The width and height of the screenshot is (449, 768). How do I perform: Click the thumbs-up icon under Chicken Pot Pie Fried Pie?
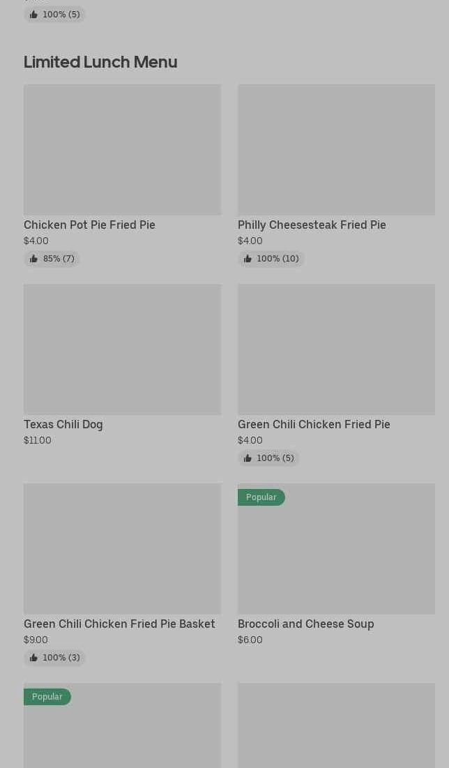[33, 259]
